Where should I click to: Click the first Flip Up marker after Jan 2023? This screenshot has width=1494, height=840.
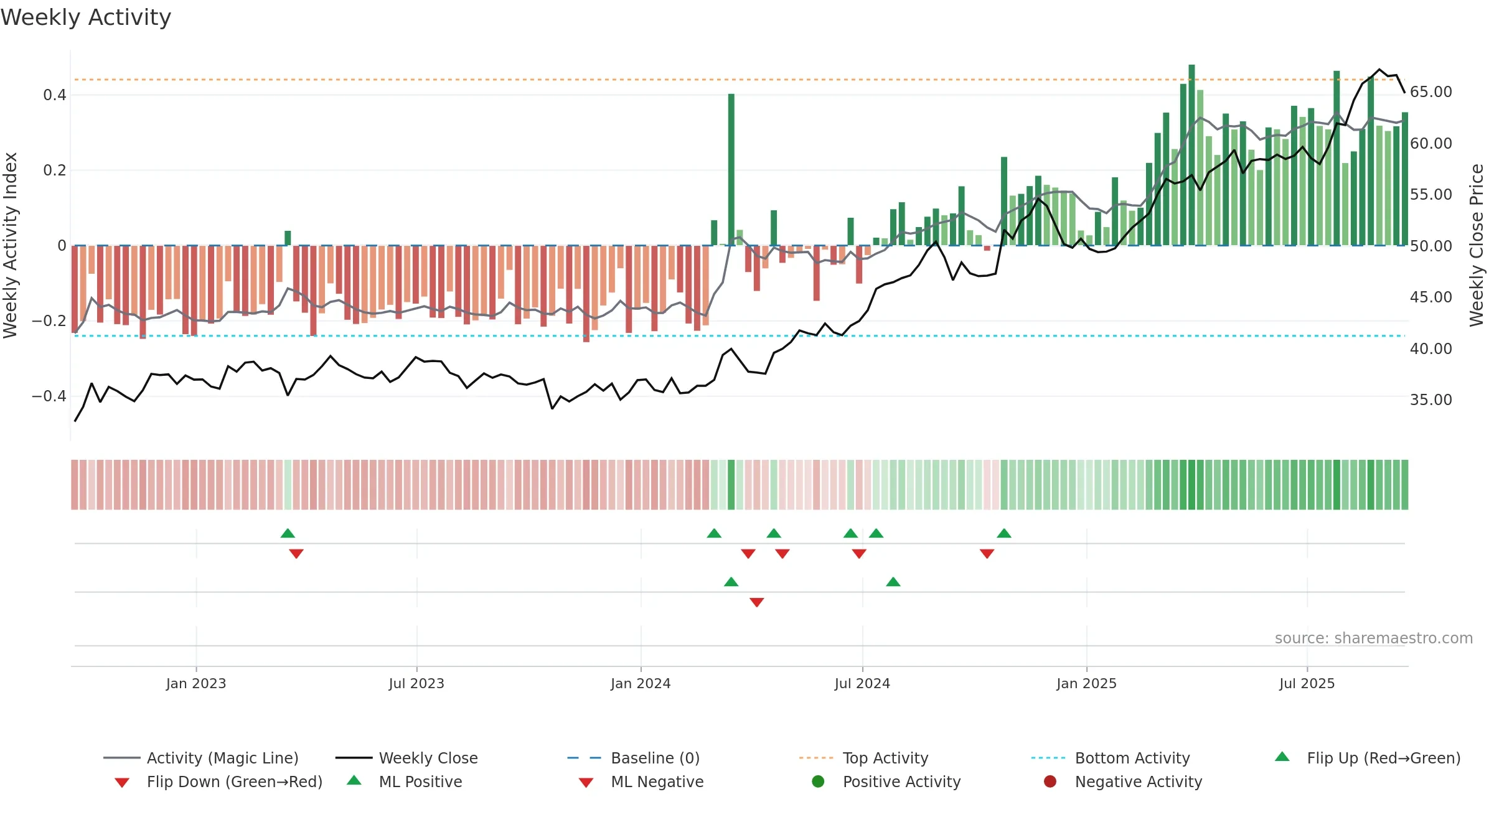click(x=288, y=533)
